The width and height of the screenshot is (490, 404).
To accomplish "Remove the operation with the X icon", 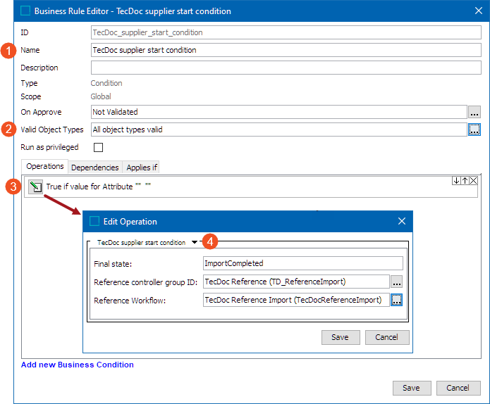I will point(474,181).
